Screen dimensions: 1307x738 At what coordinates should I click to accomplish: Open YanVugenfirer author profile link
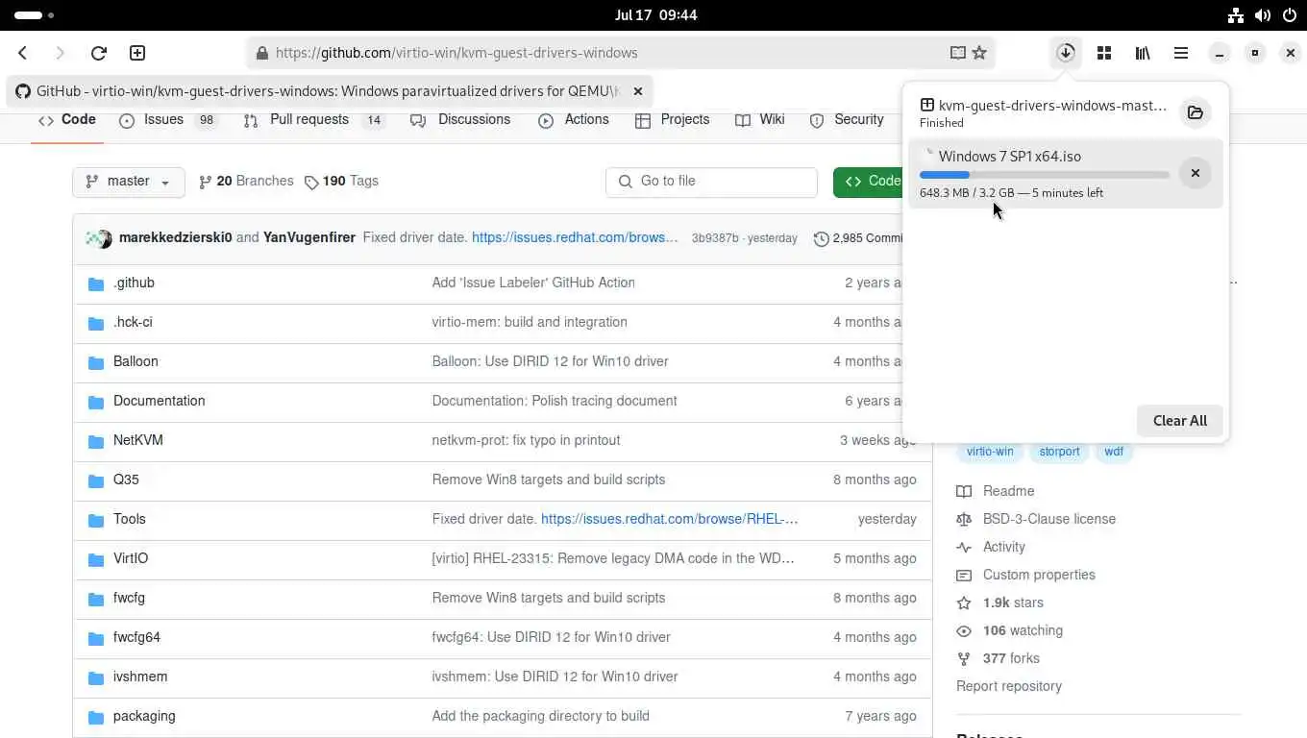click(309, 237)
